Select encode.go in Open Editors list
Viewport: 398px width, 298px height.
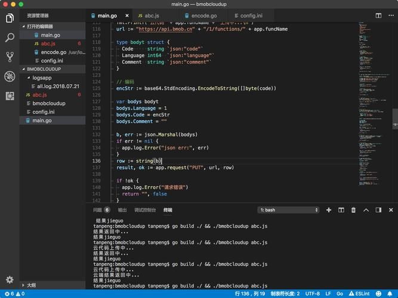53,52
